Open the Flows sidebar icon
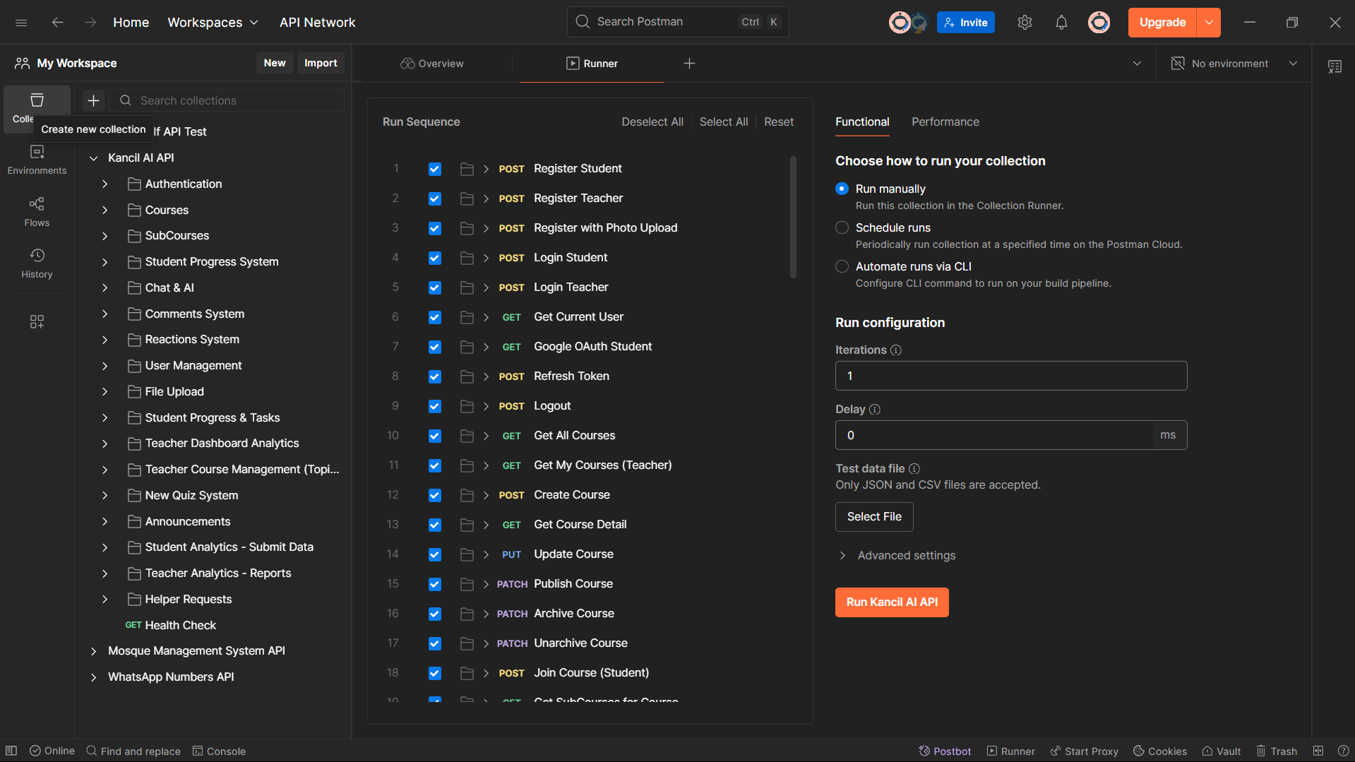1355x762 pixels. (37, 212)
